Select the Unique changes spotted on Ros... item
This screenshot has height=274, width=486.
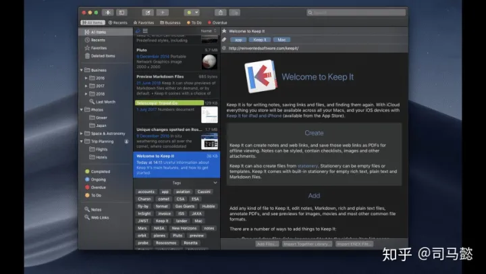point(177,138)
